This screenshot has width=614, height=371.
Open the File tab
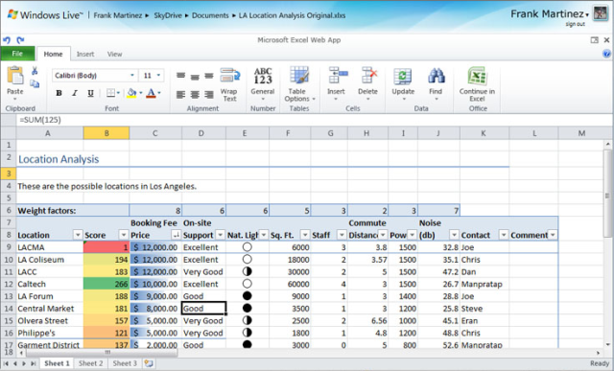point(17,54)
